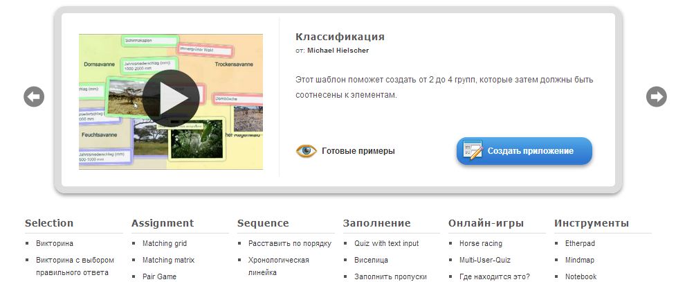Open author Michael Hielscher's link
The height and width of the screenshot is (282, 676).
338,51
